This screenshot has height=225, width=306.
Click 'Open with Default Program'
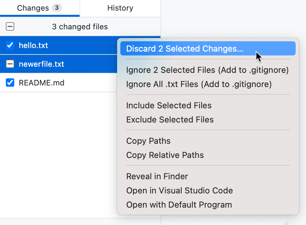coord(179,205)
